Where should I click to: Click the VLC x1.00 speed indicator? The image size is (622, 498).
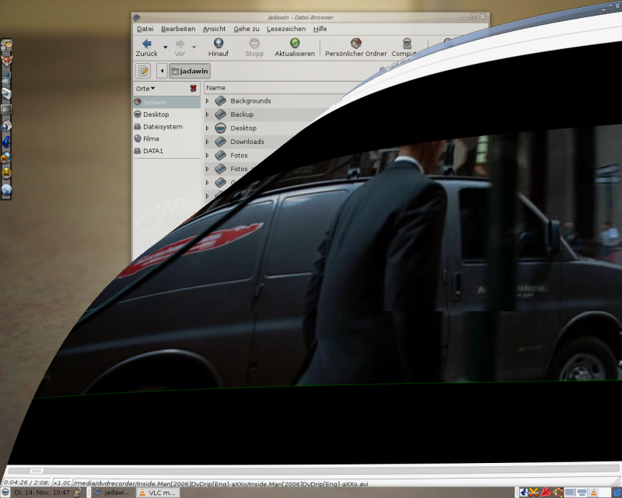(61, 482)
